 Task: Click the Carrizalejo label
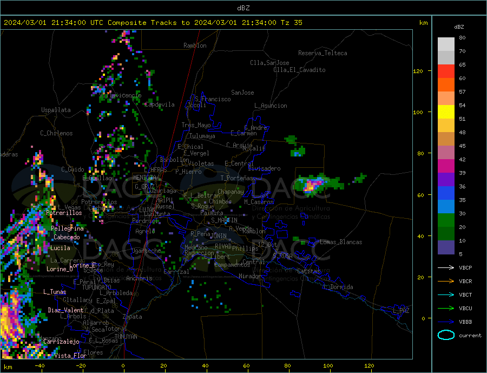(x=62, y=342)
